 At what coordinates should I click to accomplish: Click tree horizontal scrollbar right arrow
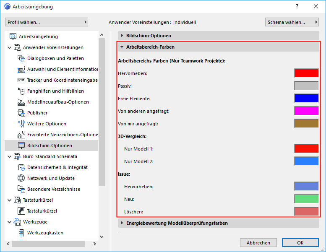click(x=94, y=244)
